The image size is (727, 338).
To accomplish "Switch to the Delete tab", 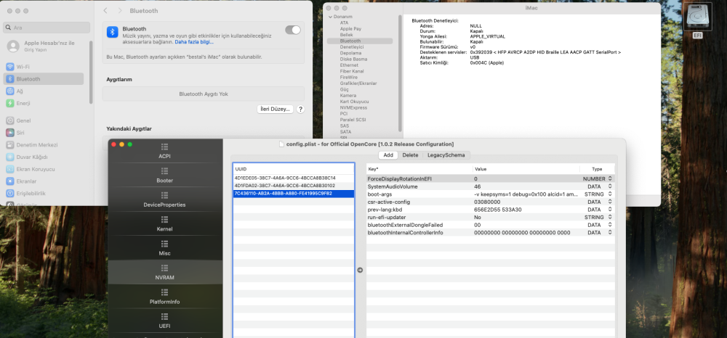I will tap(410, 155).
